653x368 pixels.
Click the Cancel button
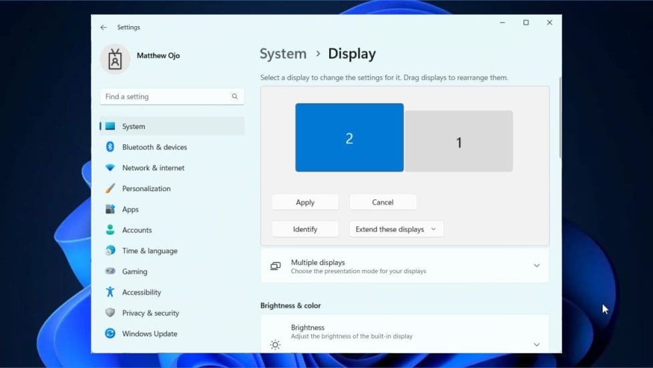tap(383, 202)
